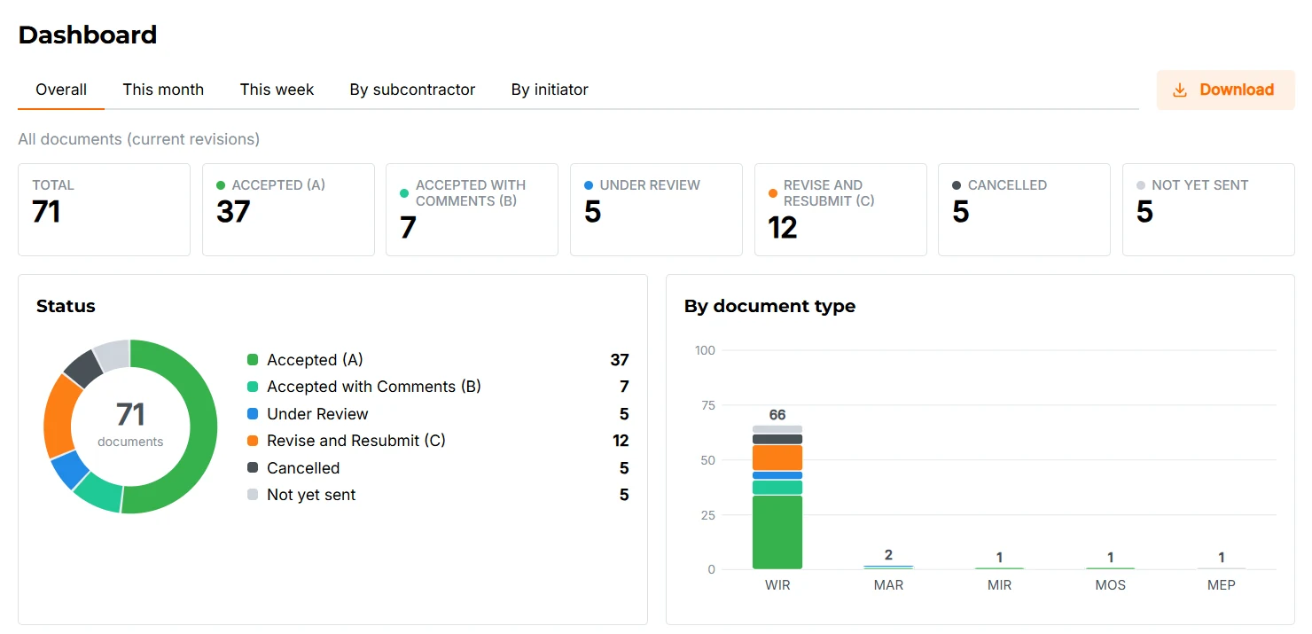
Task: Click the Revise and Resubmit (C) legend label
Action: pyautogui.click(x=356, y=441)
